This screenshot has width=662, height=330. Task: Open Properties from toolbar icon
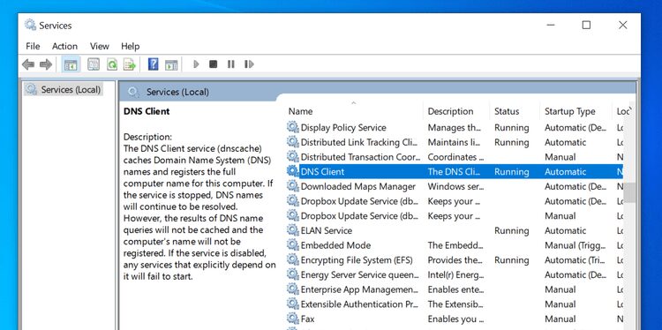pyautogui.click(x=94, y=64)
